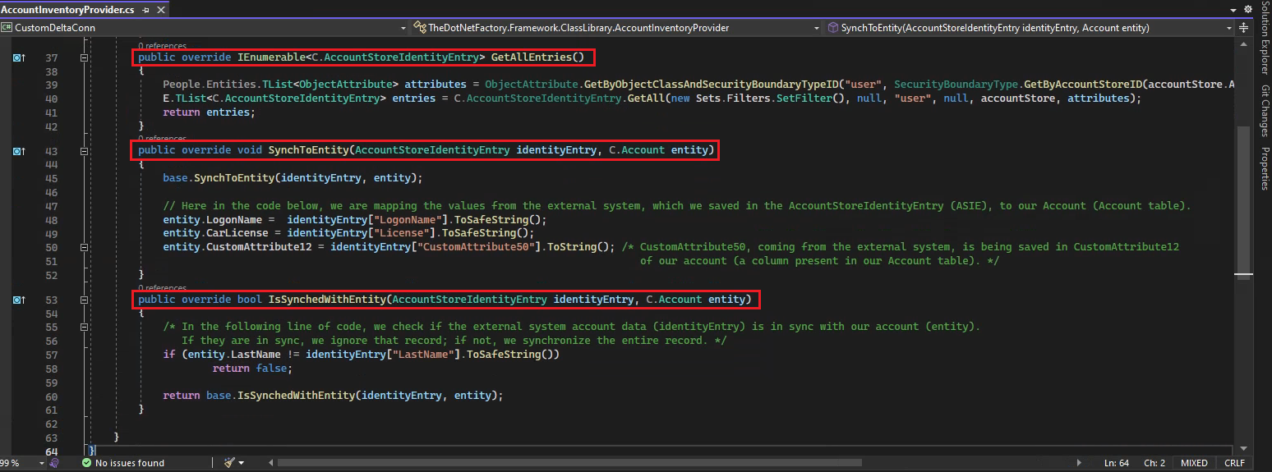This screenshot has height=472, width=1272.
Task: Click the Ch: 2 column indicator
Action: tap(1155, 463)
